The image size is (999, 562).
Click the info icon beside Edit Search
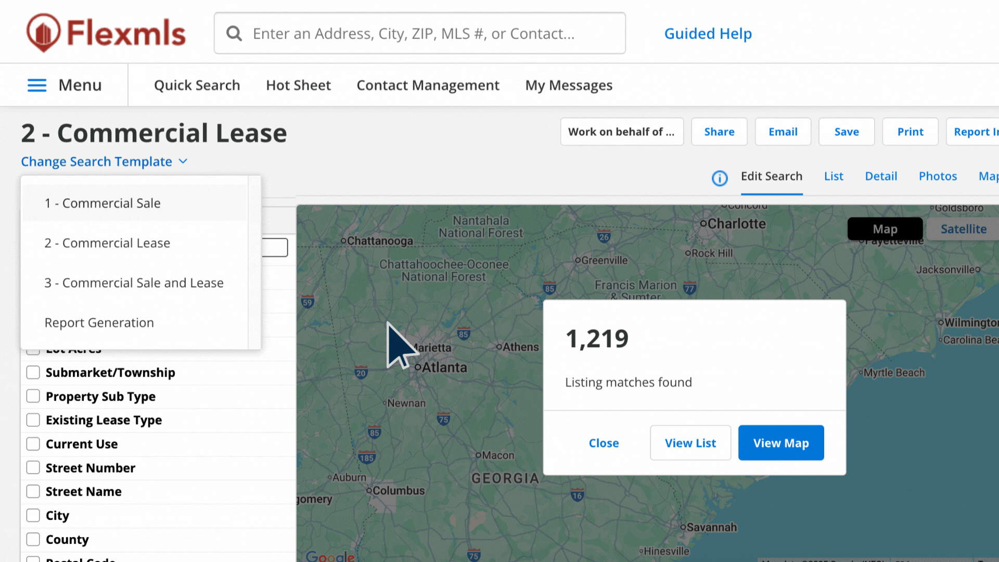point(720,178)
